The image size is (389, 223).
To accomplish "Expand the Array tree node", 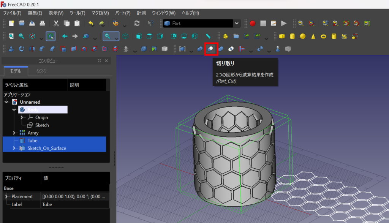I will pos(14,133).
